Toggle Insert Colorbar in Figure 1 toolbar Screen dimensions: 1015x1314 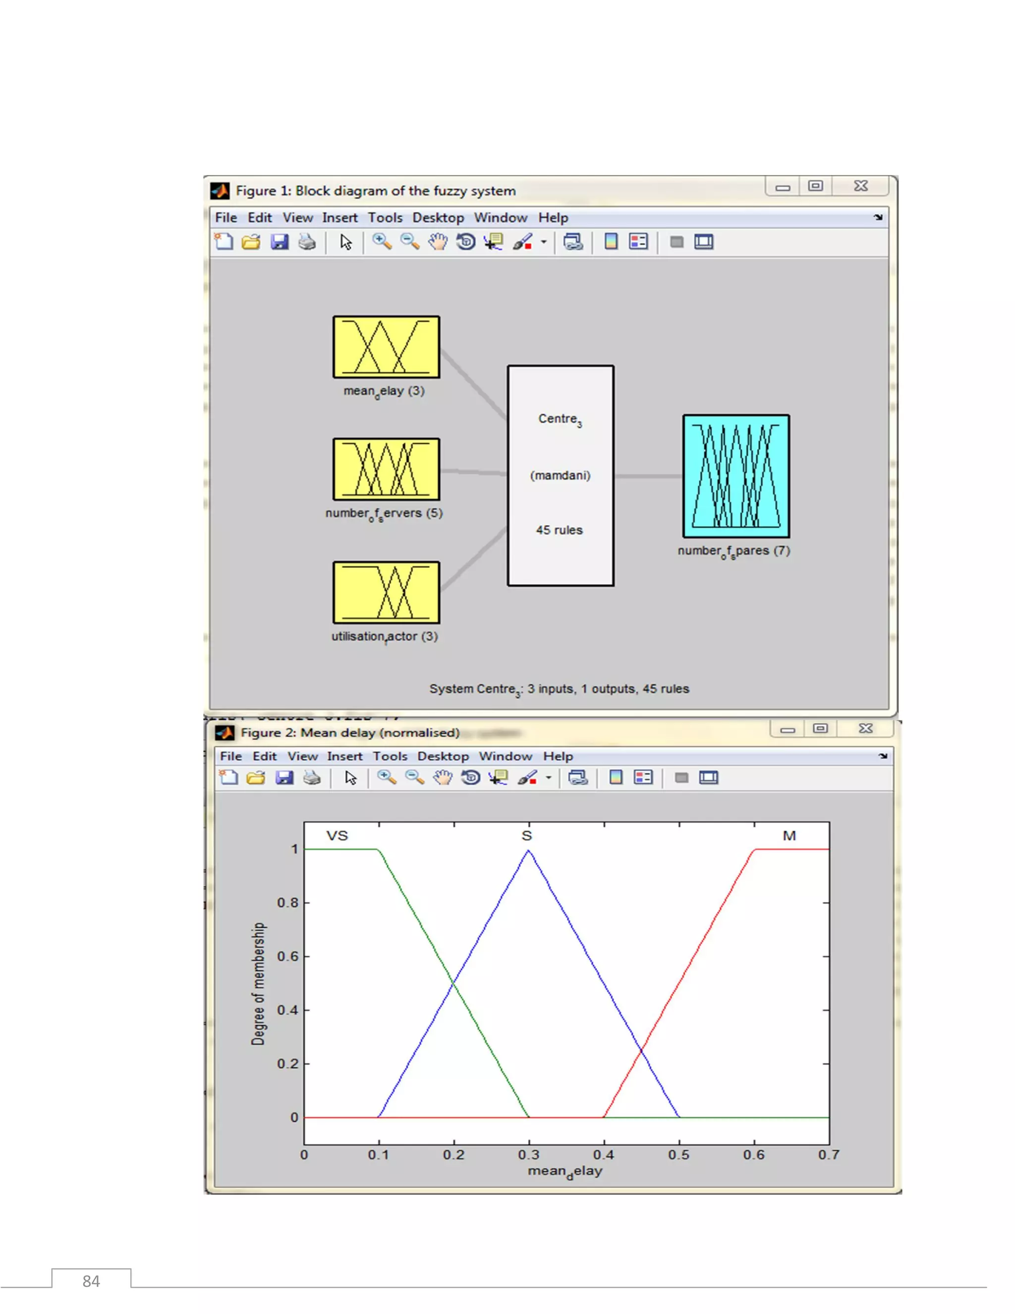click(611, 242)
